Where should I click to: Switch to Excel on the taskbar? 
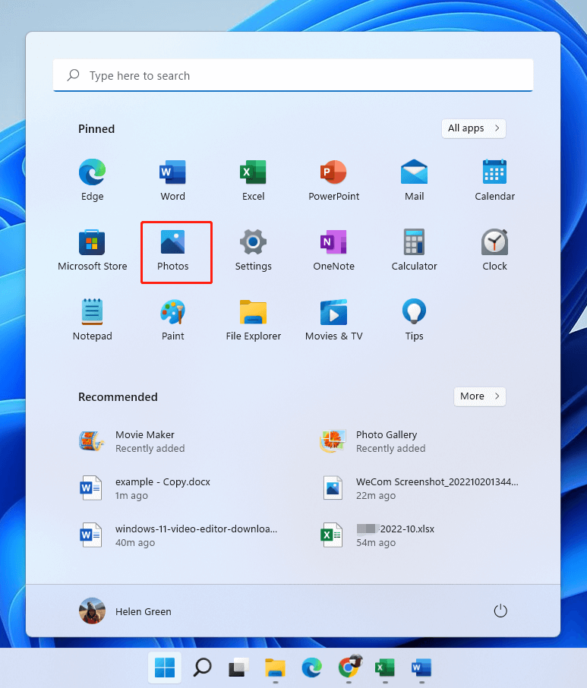(x=385, y=667)
